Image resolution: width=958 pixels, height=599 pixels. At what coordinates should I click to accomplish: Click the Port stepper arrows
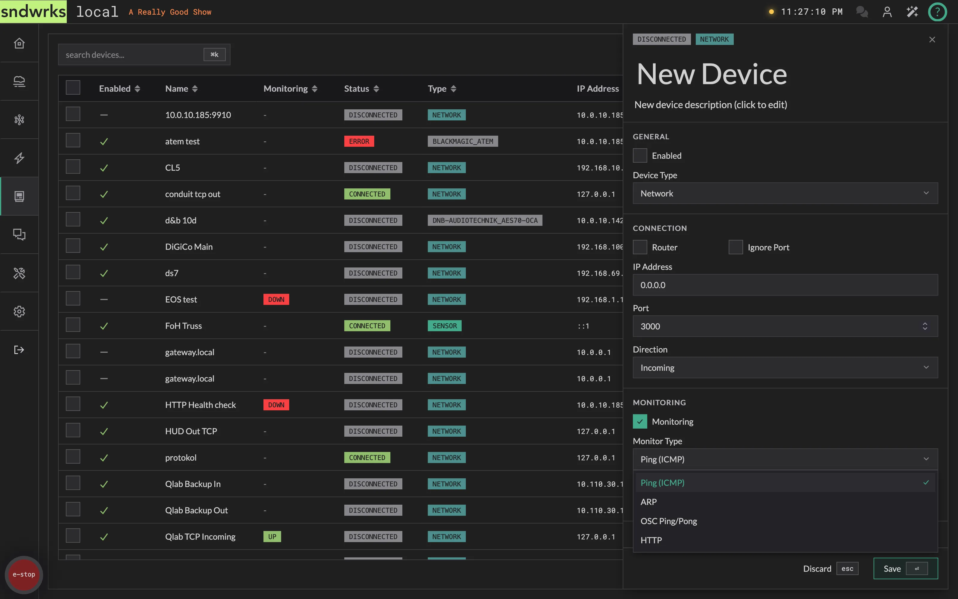tap(925, 326)
